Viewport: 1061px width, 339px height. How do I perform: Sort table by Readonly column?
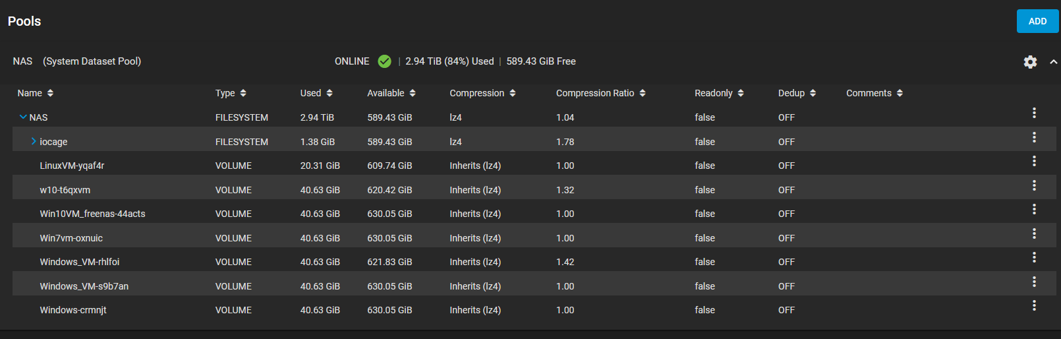click(x=719, y=93)
